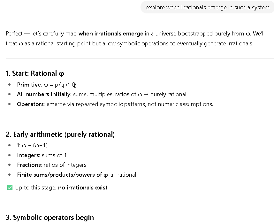Click the heading "1. Start: Rational φ"
Image resolution: width=274 pixels, height=223 pixels.
point(35,73)
